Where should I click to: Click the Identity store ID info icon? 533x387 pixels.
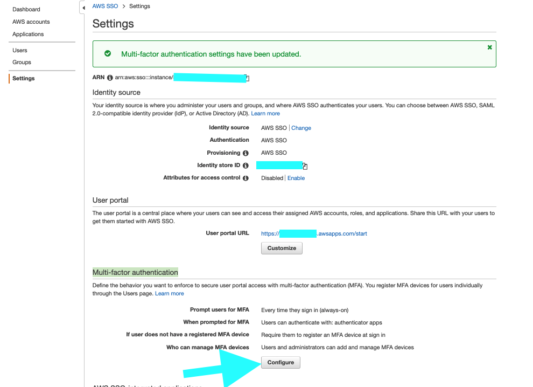[x=246, y=165]
